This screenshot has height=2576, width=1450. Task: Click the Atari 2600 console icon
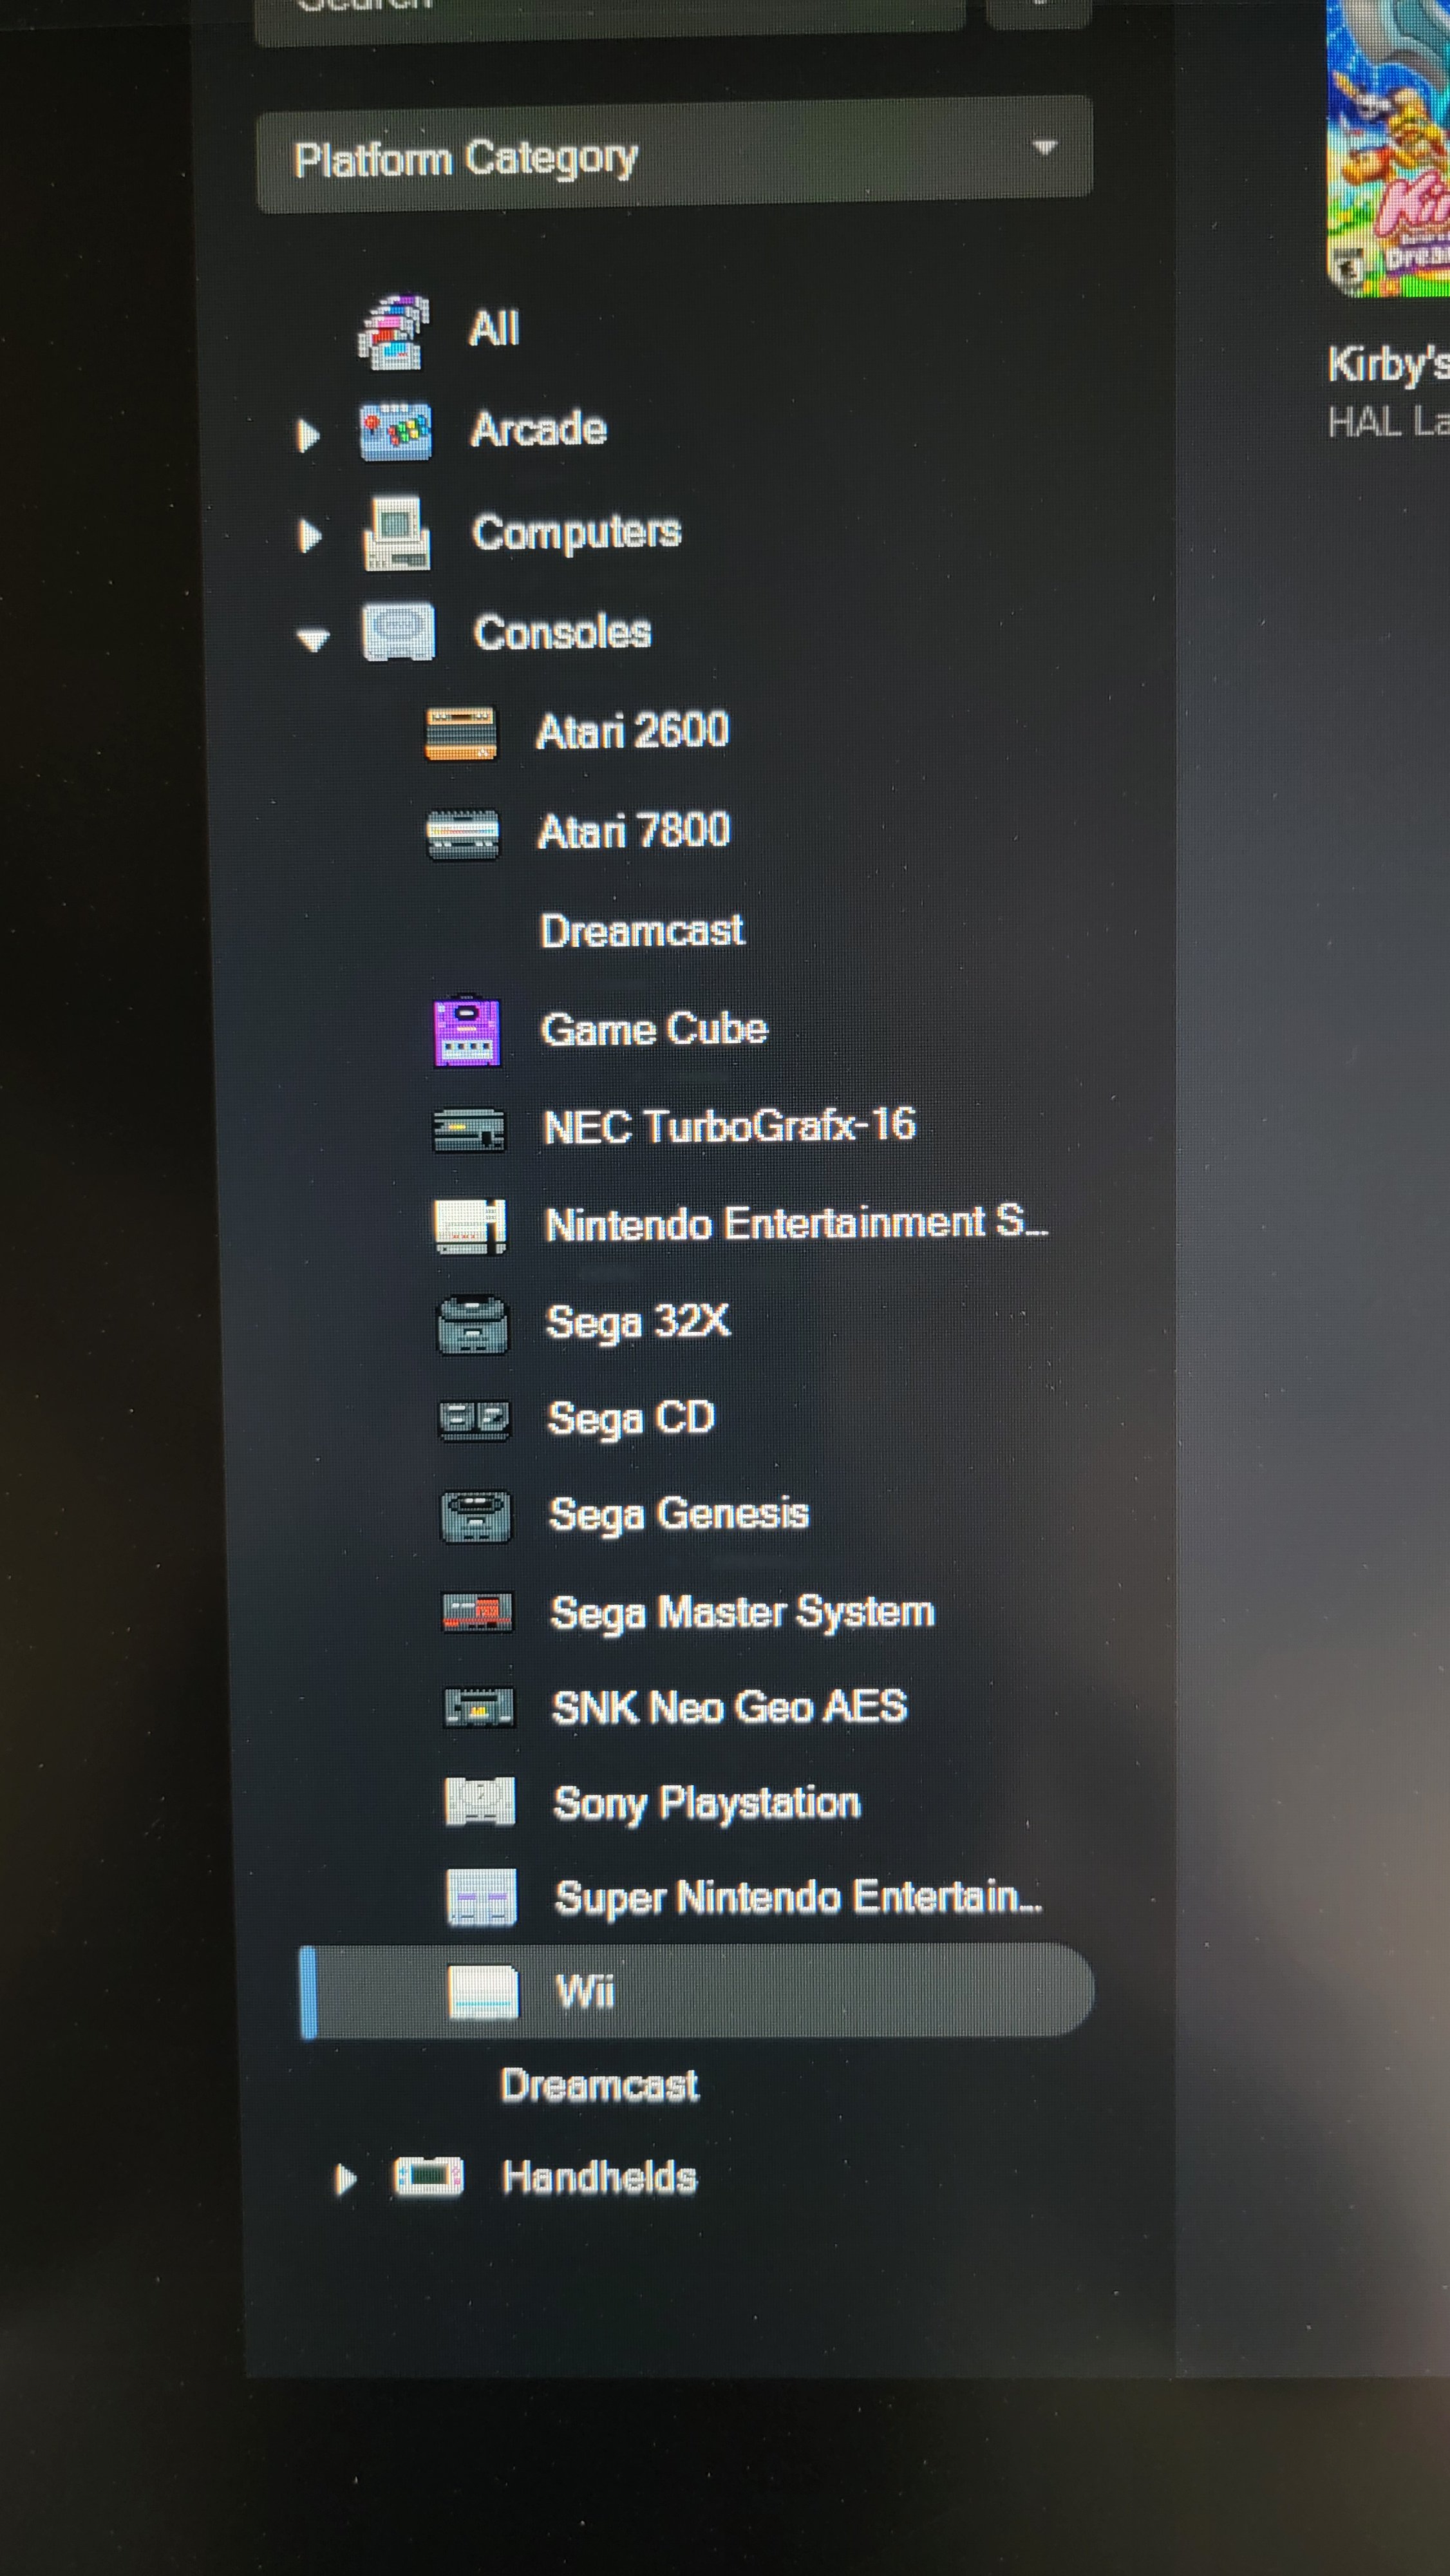click(460, 733)
